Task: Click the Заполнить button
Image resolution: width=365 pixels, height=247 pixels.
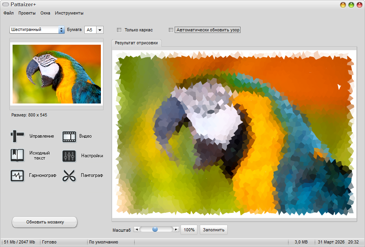Action: (x=214, y=230)
